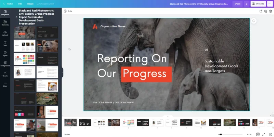Select the 'Priority SDGs' template thumbnail
The width and height of the screenshot is (274, 137).
(24, 112)
